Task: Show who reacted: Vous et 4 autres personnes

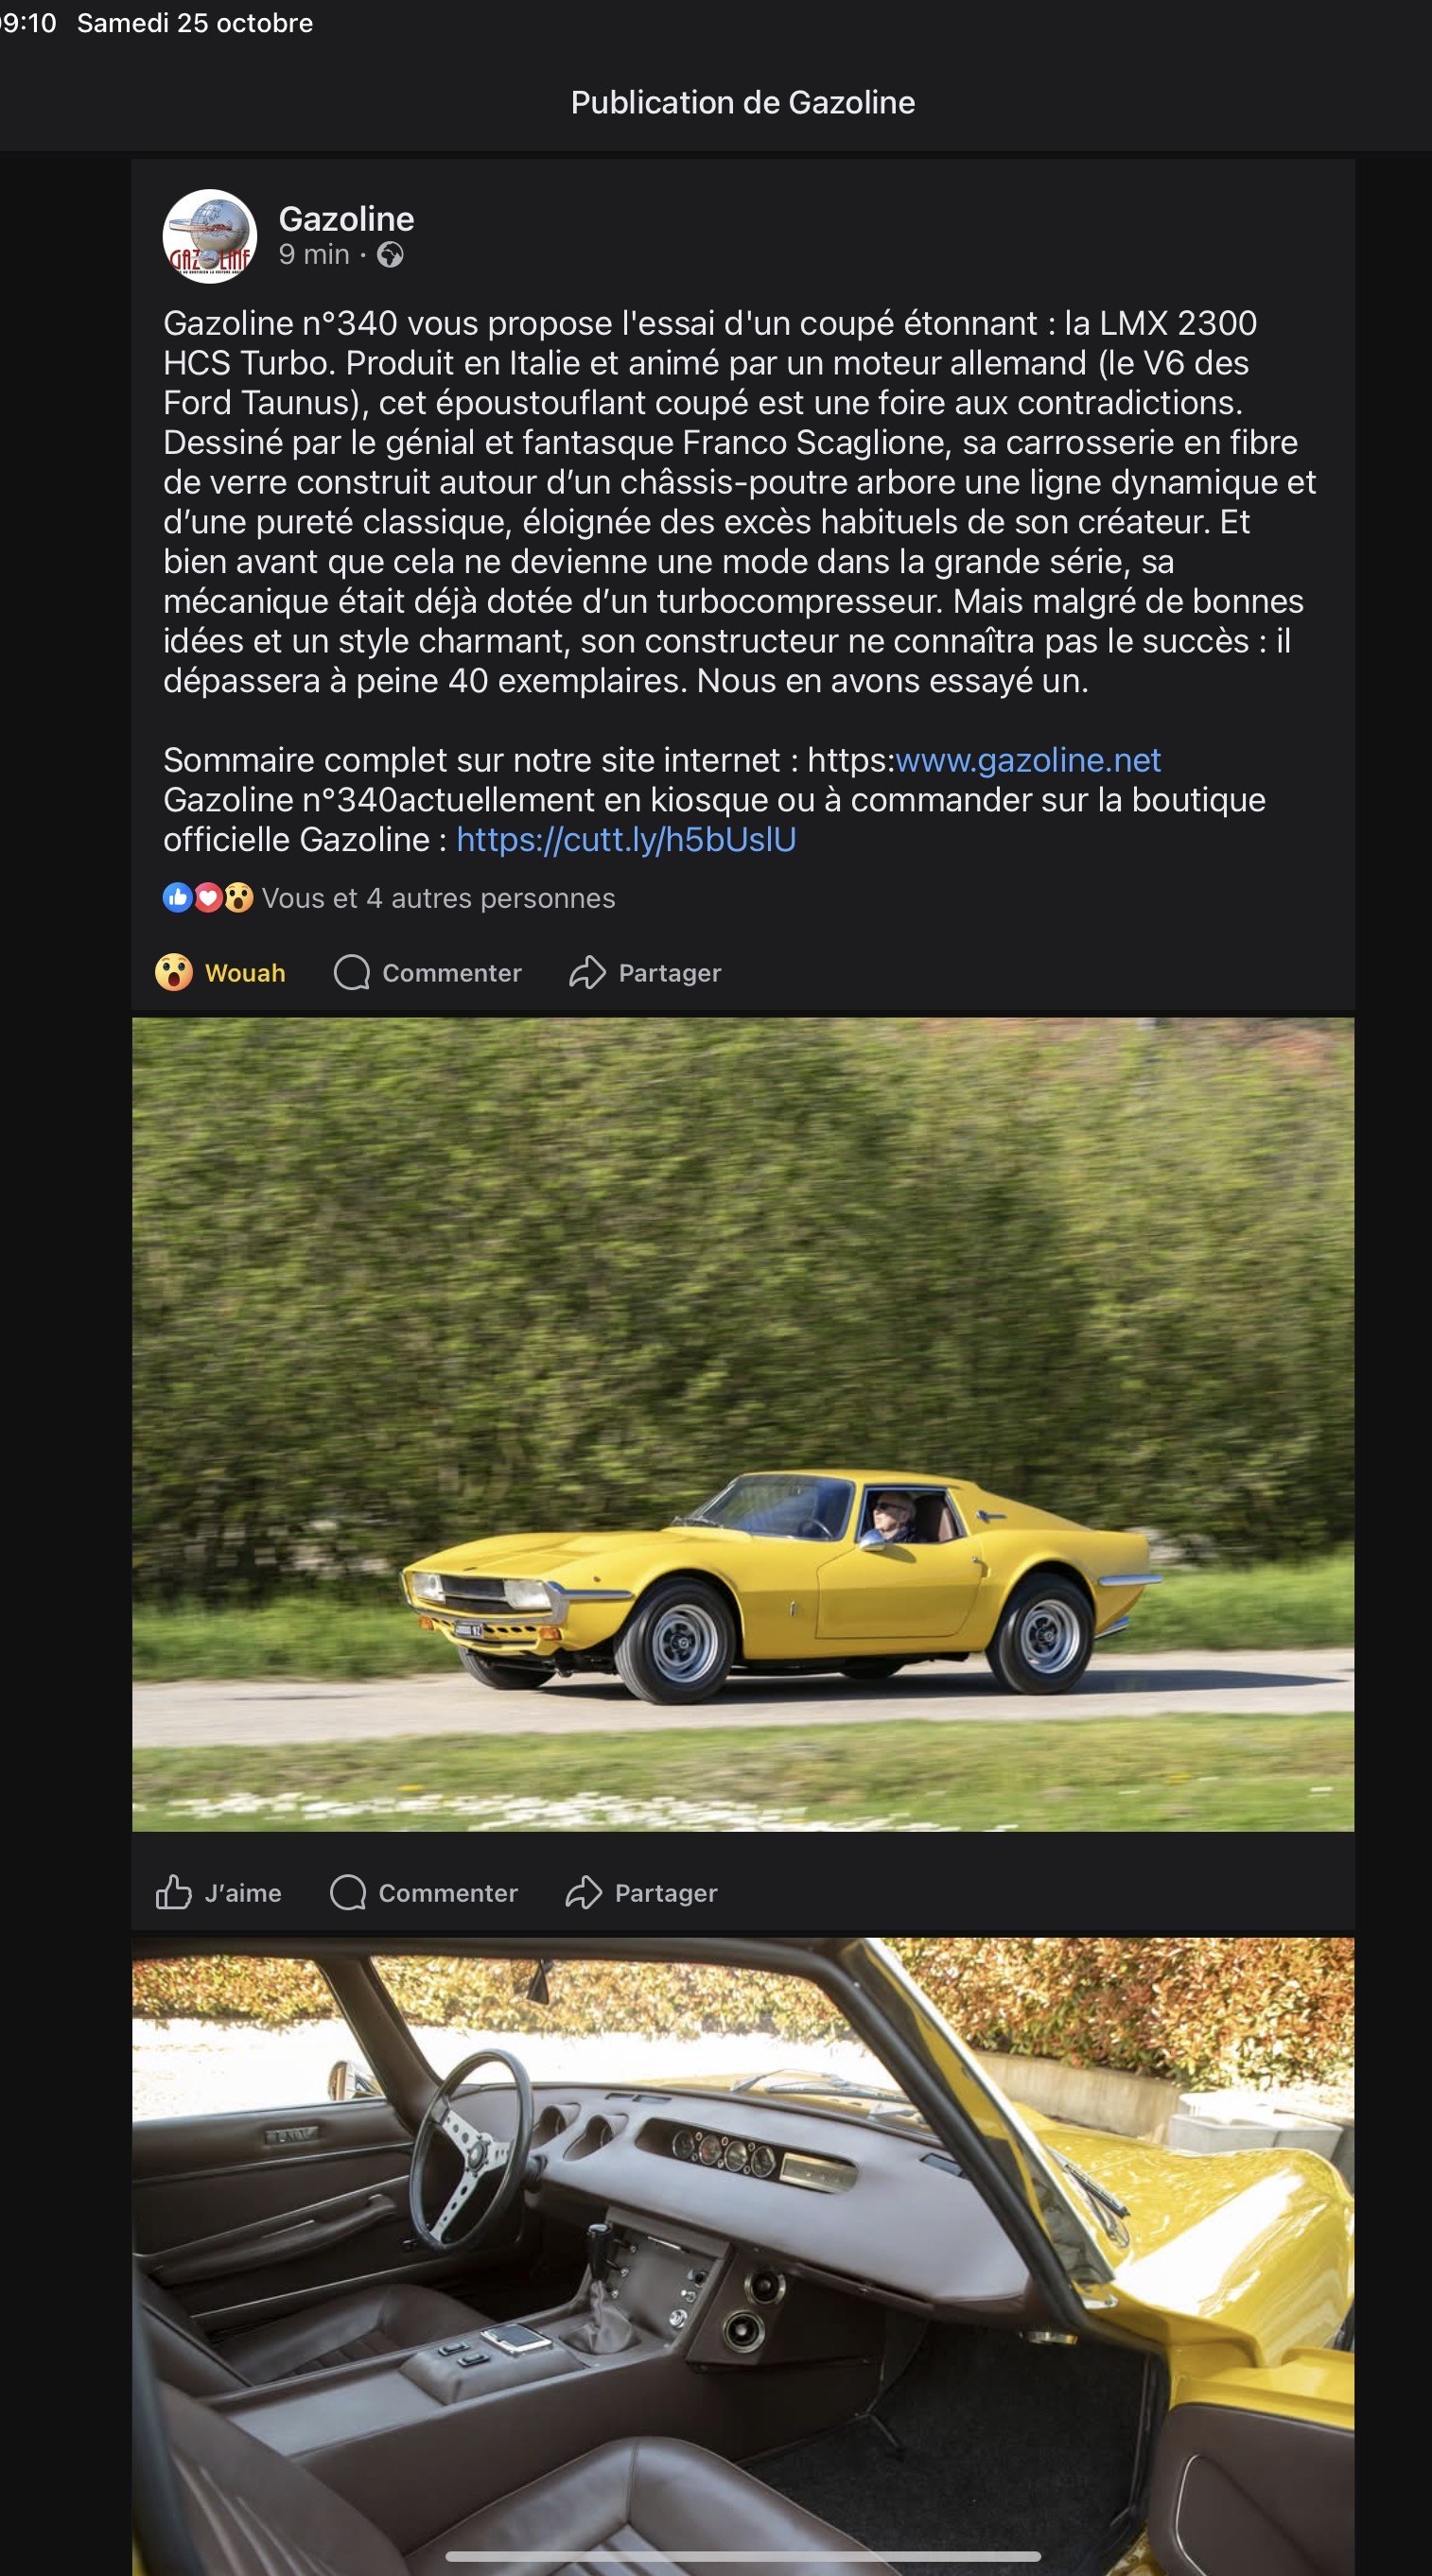Action: click(x=438, y=898)
